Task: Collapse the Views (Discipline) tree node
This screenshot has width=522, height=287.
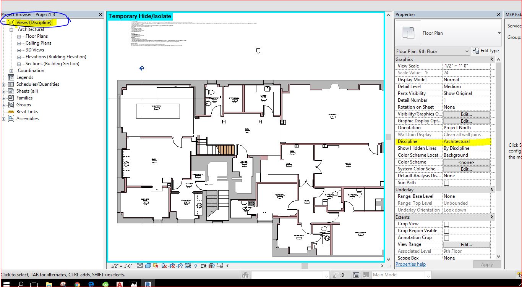Action: pos(4,22)
